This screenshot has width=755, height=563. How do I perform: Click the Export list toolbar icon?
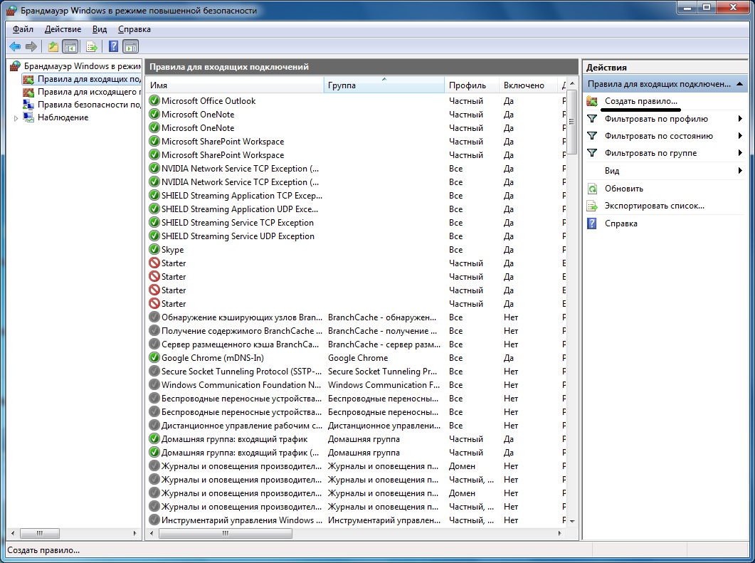pos(92,47)
